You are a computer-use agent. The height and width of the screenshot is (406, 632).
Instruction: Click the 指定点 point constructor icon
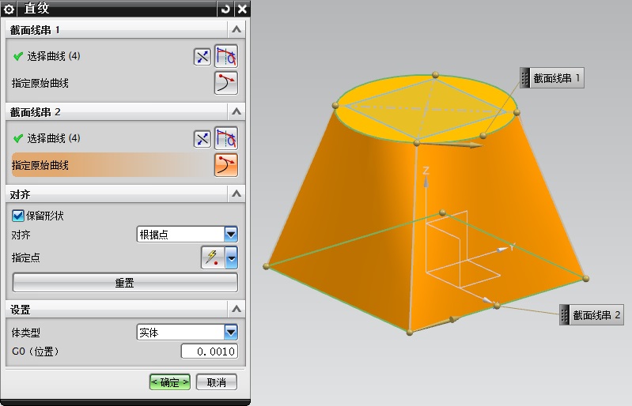tap(213, 258)
